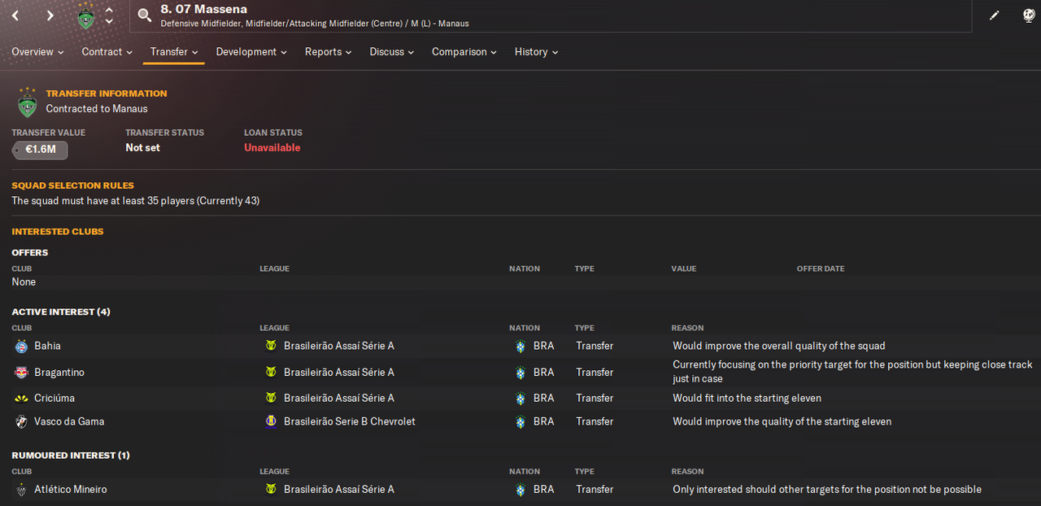Image resolution: width=1041 pixels, height=506 pixels.
Task: Open the Overview dropdown tab
Action: click(x=37, y=52)
